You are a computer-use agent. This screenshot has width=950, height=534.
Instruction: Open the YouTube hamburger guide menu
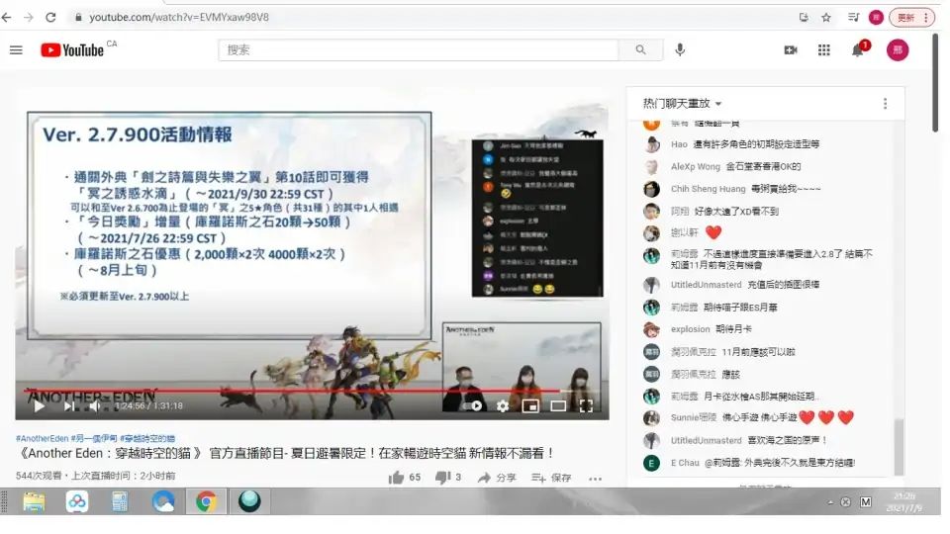pyautogui.click(x=17, y=50)
